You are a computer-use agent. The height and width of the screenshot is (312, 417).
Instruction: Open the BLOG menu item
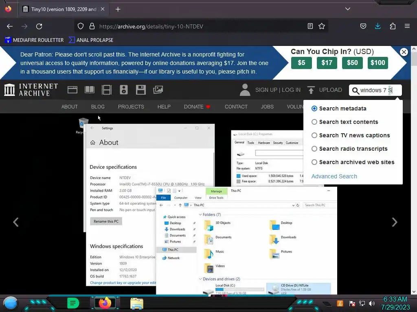(98, 107)
